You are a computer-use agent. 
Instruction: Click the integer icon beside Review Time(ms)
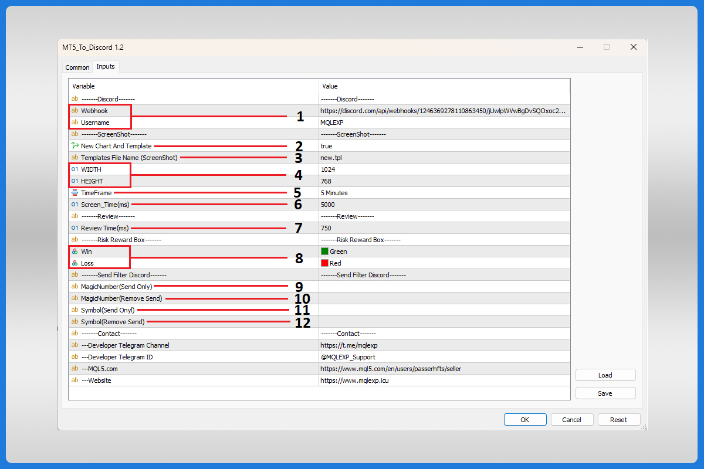75,228
